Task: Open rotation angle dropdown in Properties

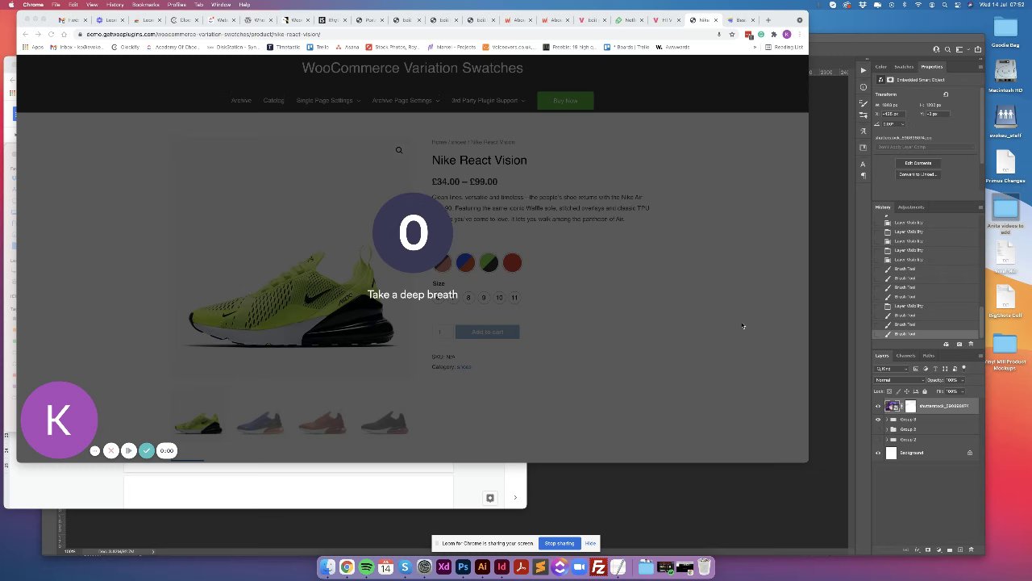Action: click(x=903, y=124)
